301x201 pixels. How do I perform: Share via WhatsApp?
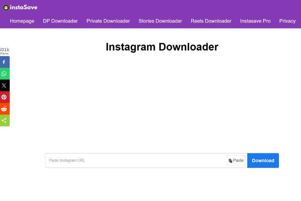5,74
